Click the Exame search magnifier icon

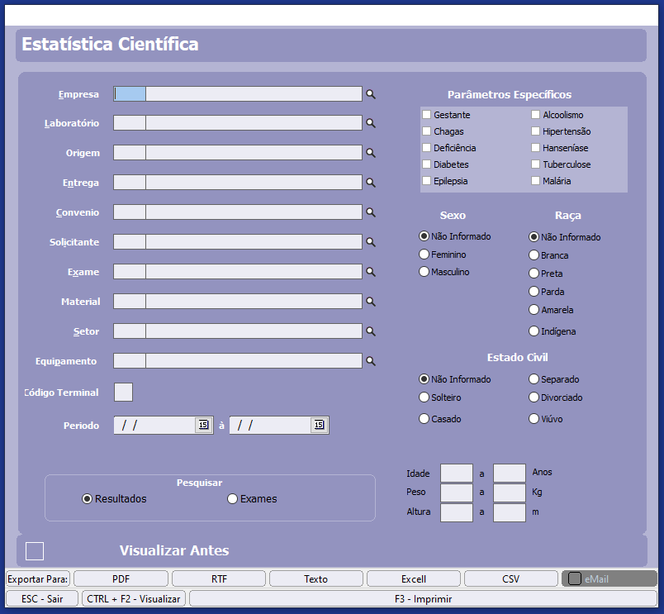click(x=371, y=272)
